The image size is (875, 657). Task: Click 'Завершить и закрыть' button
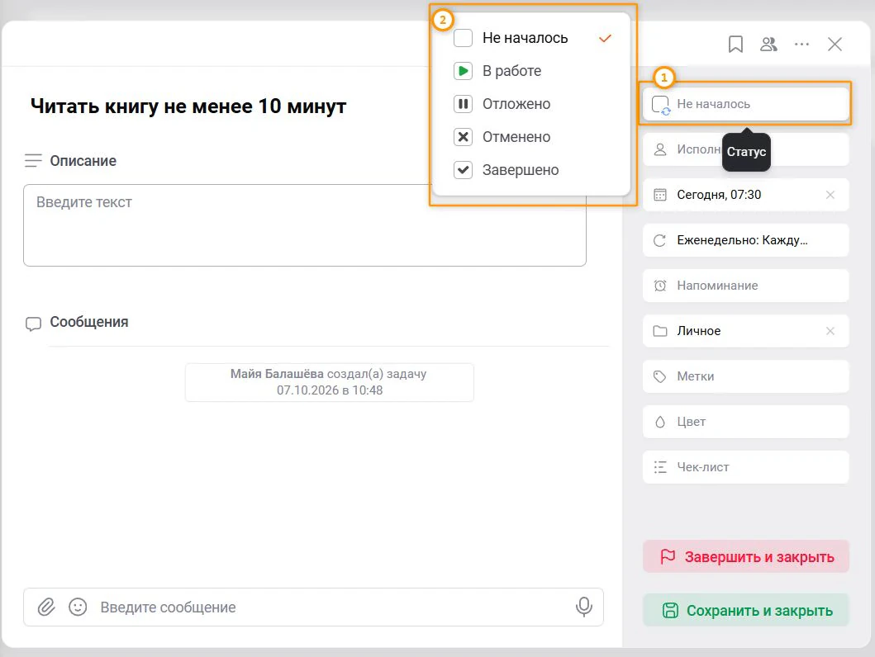[x=745, y=556]
